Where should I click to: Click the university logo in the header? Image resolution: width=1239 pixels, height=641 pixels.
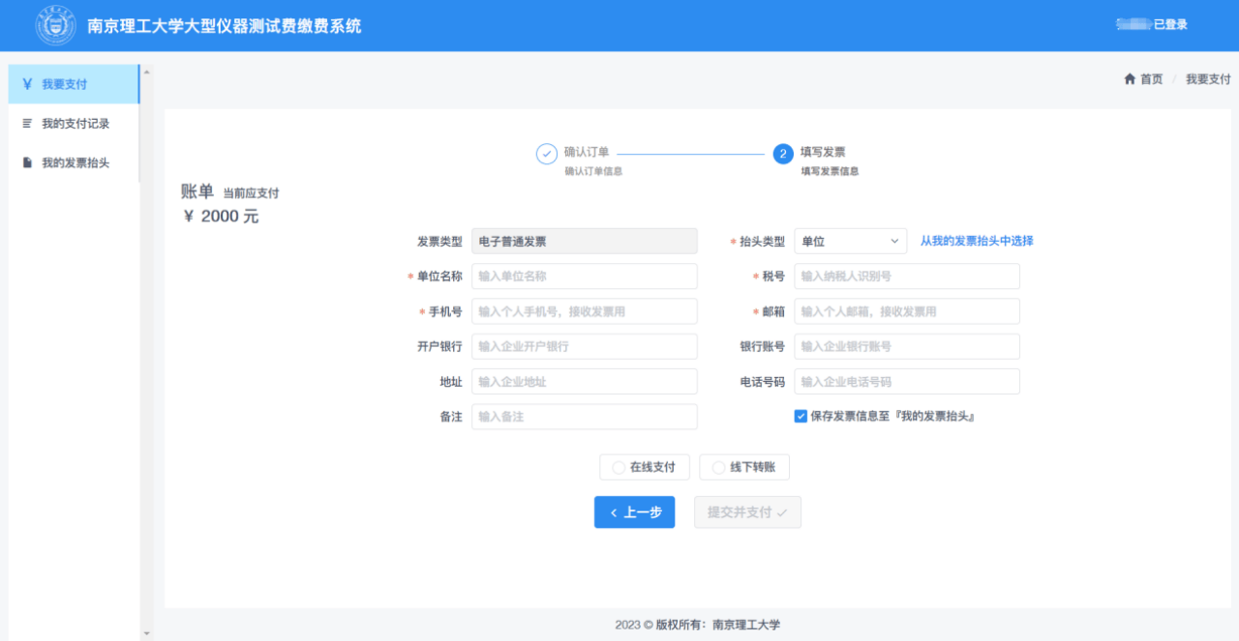pyautogui.click(x=55, y=24)
